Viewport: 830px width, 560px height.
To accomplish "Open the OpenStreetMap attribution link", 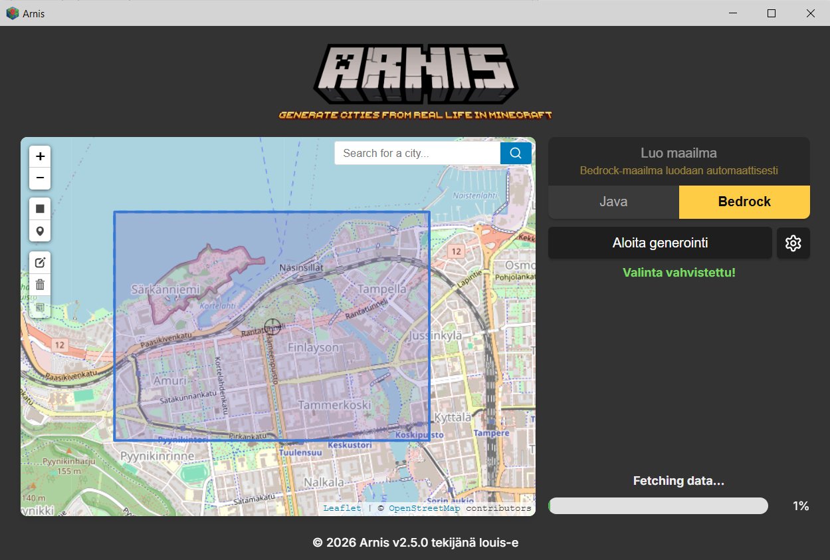I will click(x=424, y=508).
